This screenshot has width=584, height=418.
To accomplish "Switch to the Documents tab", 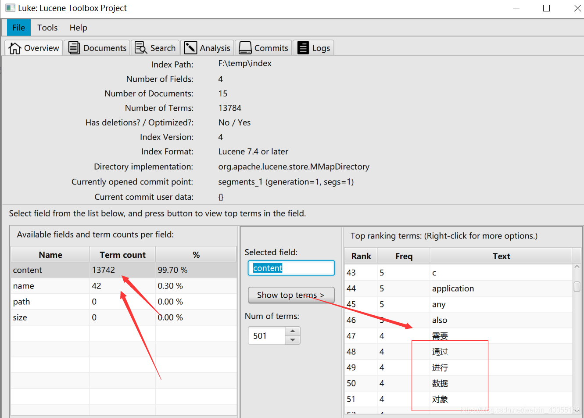I will point(97,48).
